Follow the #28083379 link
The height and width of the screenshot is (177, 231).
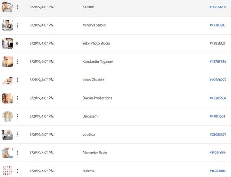click(x=218, y=135)
